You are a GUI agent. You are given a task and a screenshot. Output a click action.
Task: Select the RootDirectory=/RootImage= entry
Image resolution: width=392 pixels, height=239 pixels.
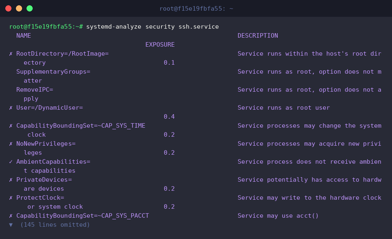62,54
